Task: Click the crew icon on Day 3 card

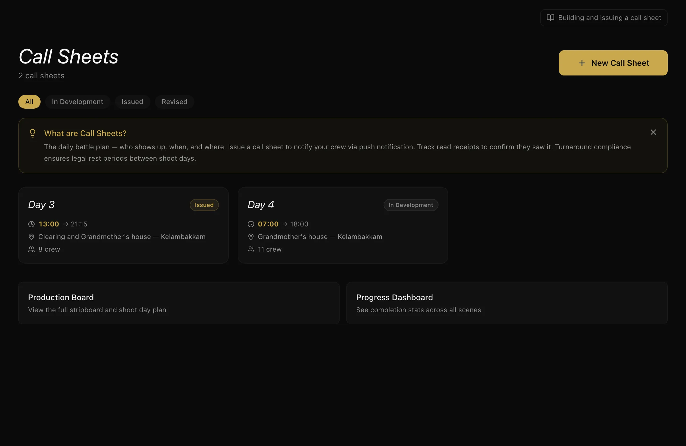Action: tap(31, 249)
